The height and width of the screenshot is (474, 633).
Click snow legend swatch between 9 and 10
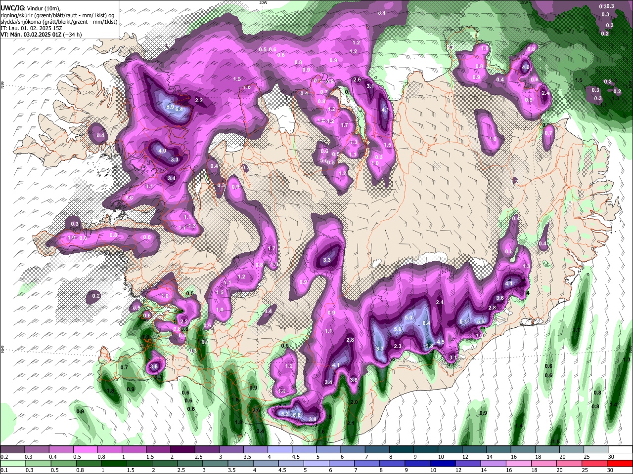pyautogui.click(x=426, y=450)
